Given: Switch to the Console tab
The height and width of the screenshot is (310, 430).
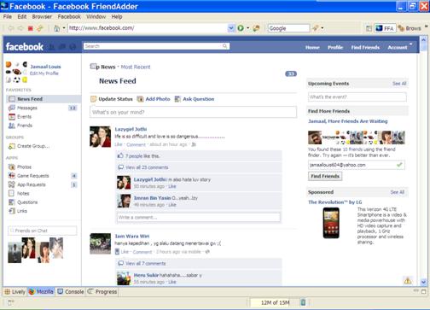Looking at the screenshot, I should [x=71, y=292].
